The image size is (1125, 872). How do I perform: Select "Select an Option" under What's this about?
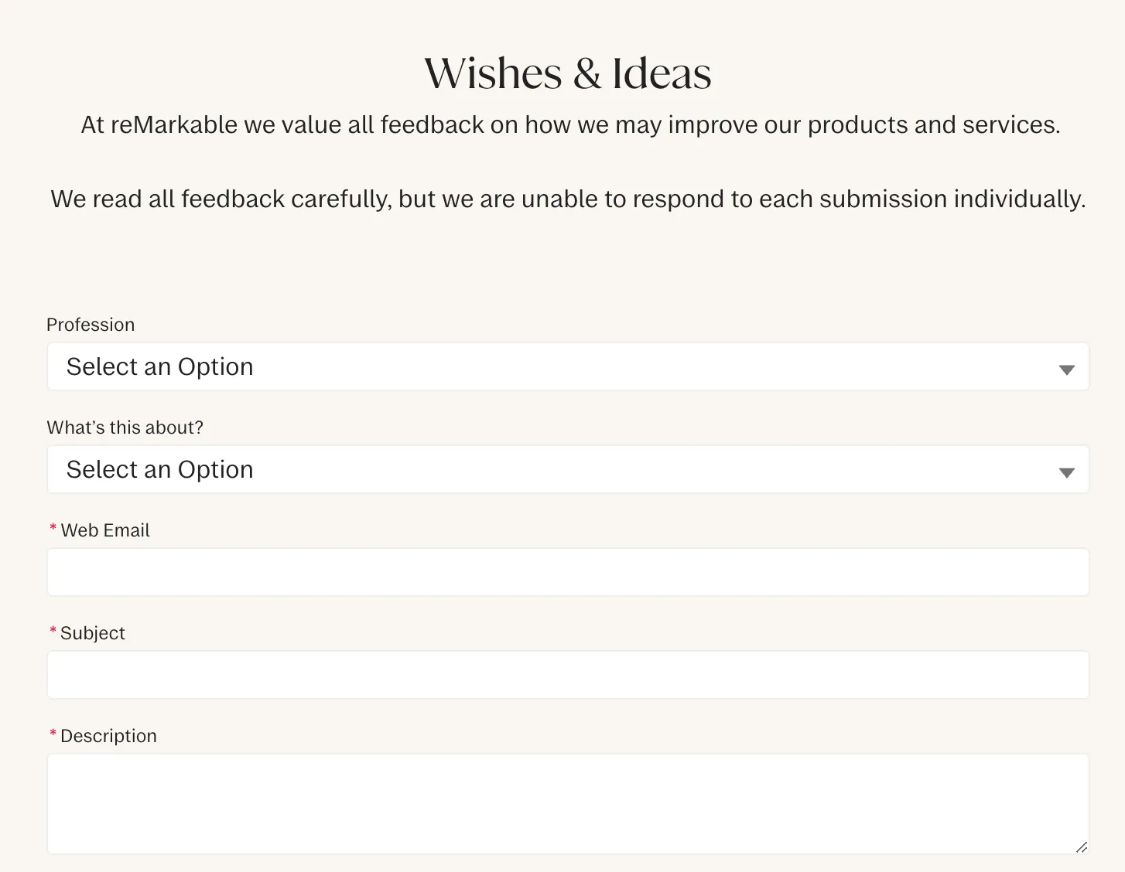coord(160,469)
